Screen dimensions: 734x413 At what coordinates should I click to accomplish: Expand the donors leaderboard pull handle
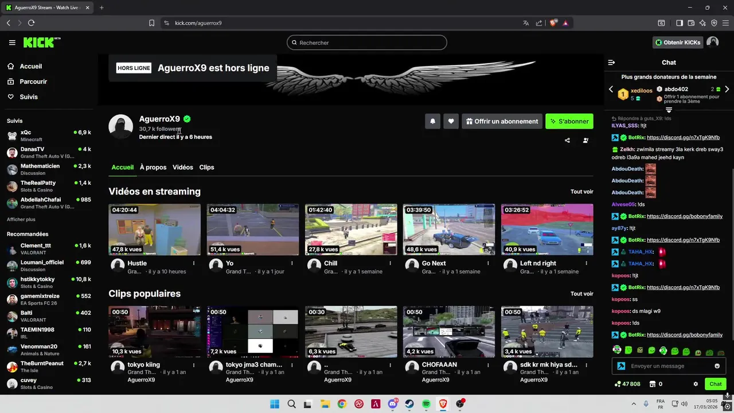click(669, 109)
